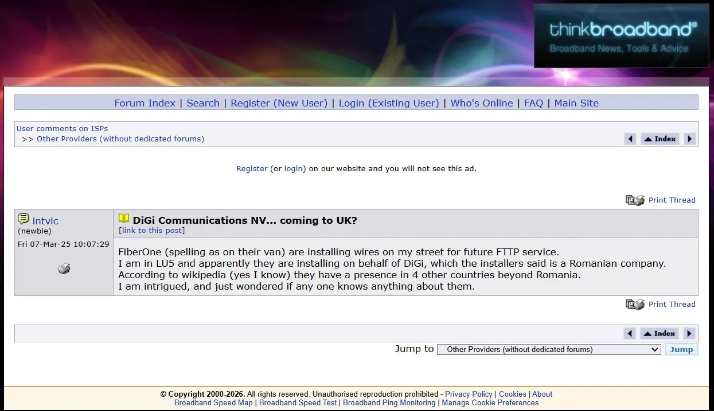The image size is (714, 411).
Task: Click the bottom next thread arrow
Action: [x=689, y=334]
